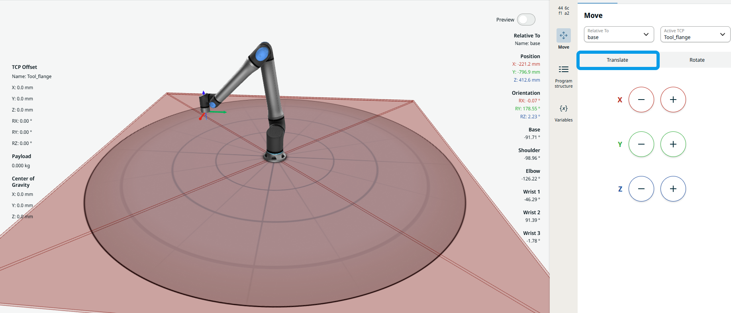Jog X axis in negative direction
Image resolution: width=731 pixels, height=313 pixels.
641,100
